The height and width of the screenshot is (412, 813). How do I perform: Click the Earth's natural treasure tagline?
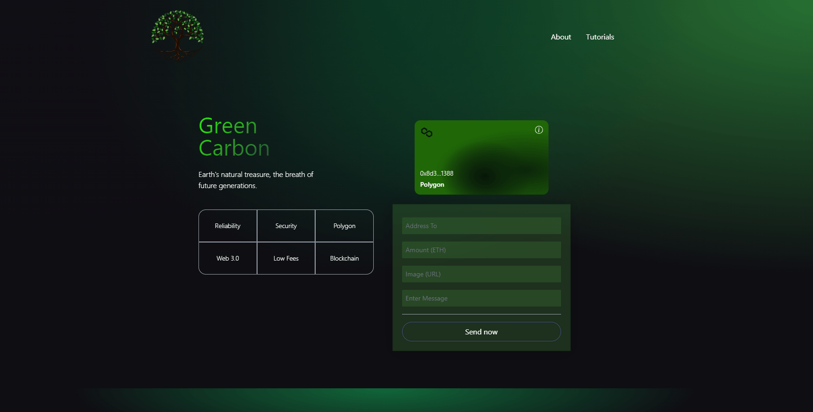pos(256,180)
